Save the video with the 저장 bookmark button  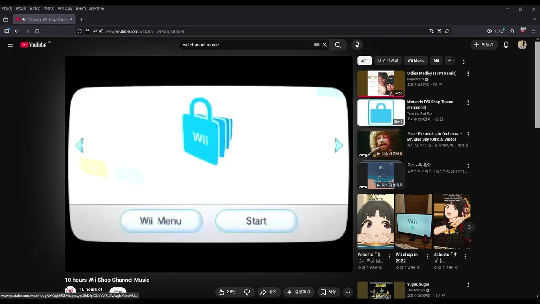coord(328,292)
